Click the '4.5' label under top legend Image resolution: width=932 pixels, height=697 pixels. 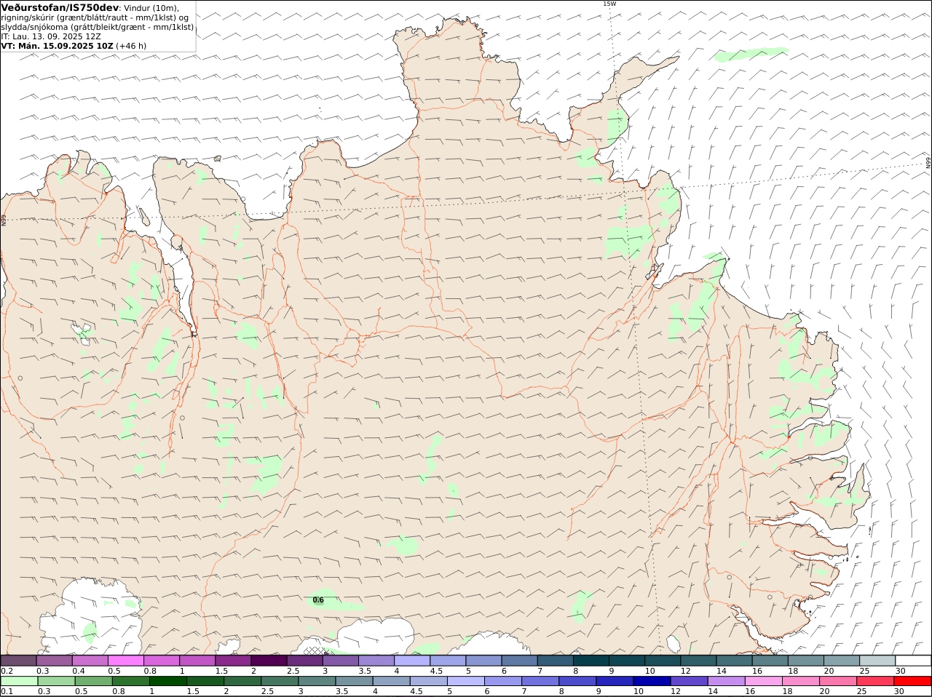point(436,671)
